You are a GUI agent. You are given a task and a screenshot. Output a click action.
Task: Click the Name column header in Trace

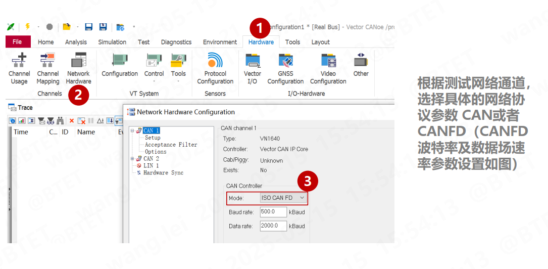tap(86, 132)
